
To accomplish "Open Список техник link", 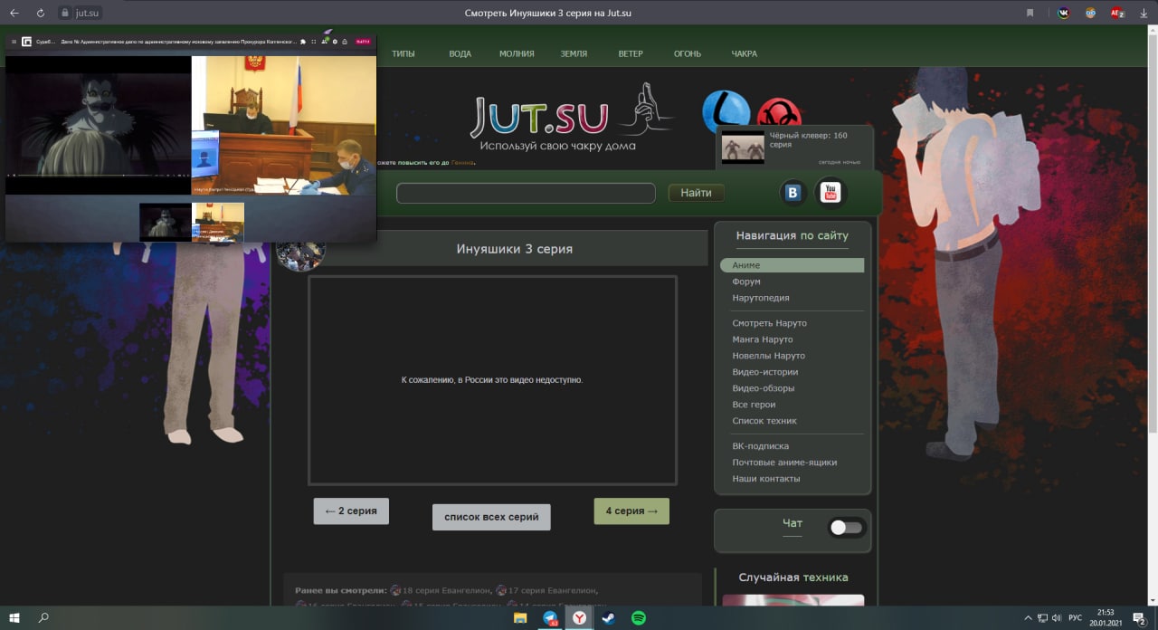I will tap(764, 421).
